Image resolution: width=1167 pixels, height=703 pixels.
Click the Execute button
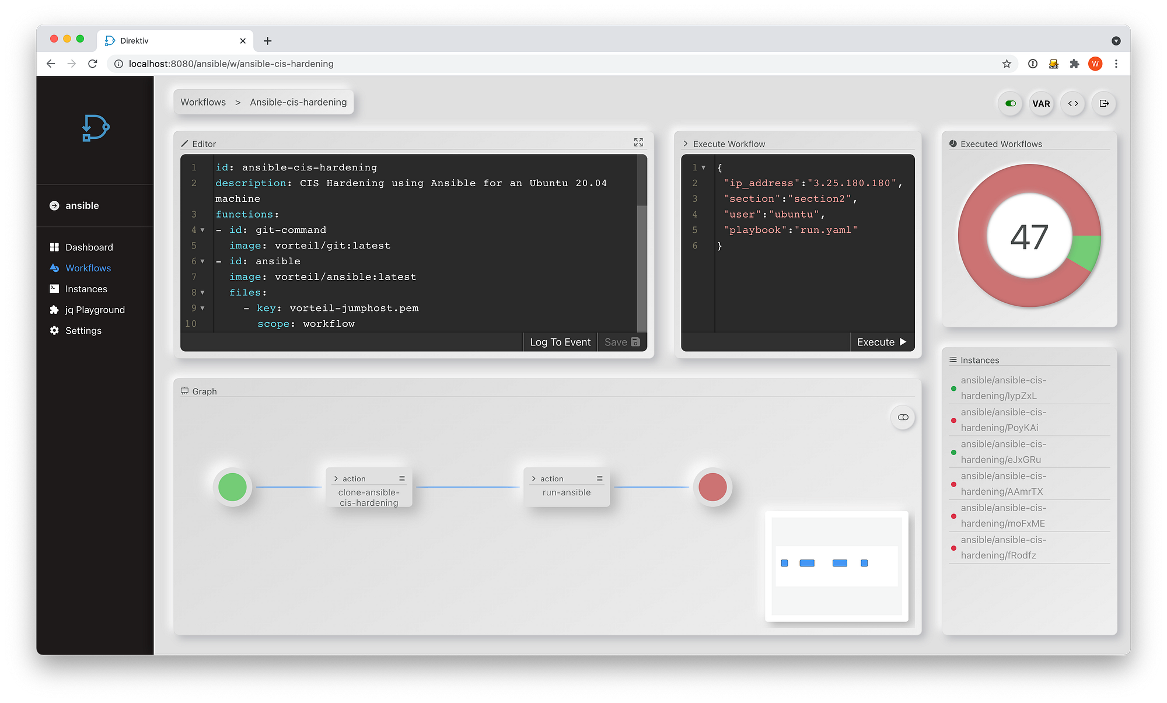point(881,342)
